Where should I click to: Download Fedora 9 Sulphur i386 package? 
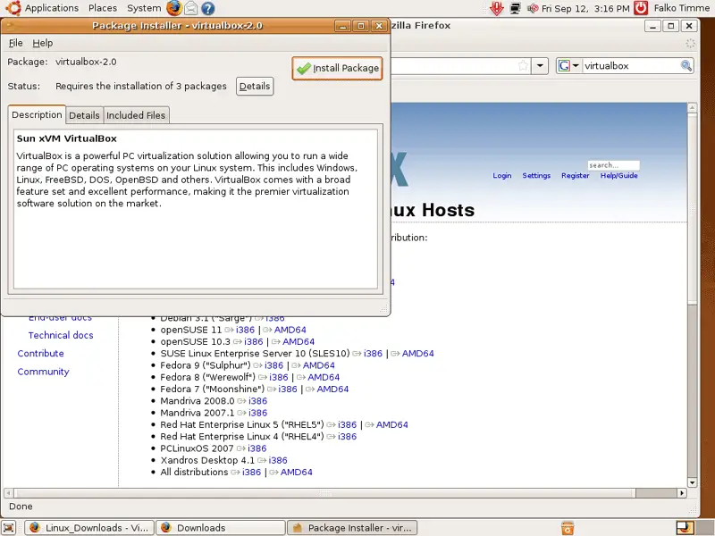274,365
